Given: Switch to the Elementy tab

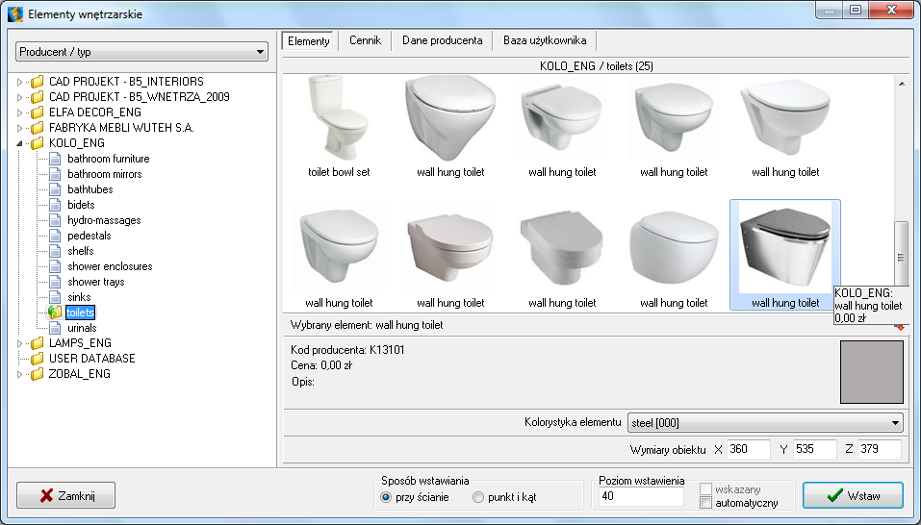Looking at the screenshot, I should pyautogui.click(x=308, y=41).
